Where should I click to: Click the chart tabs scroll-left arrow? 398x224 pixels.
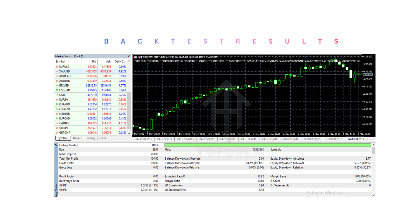tap(368, 139)
